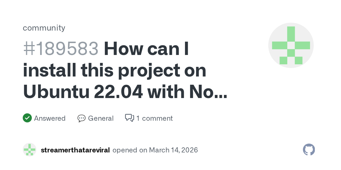This screenshot has width=341, height=170.
Task: Click the "opened on" text
Action: [x=130, y=150]
